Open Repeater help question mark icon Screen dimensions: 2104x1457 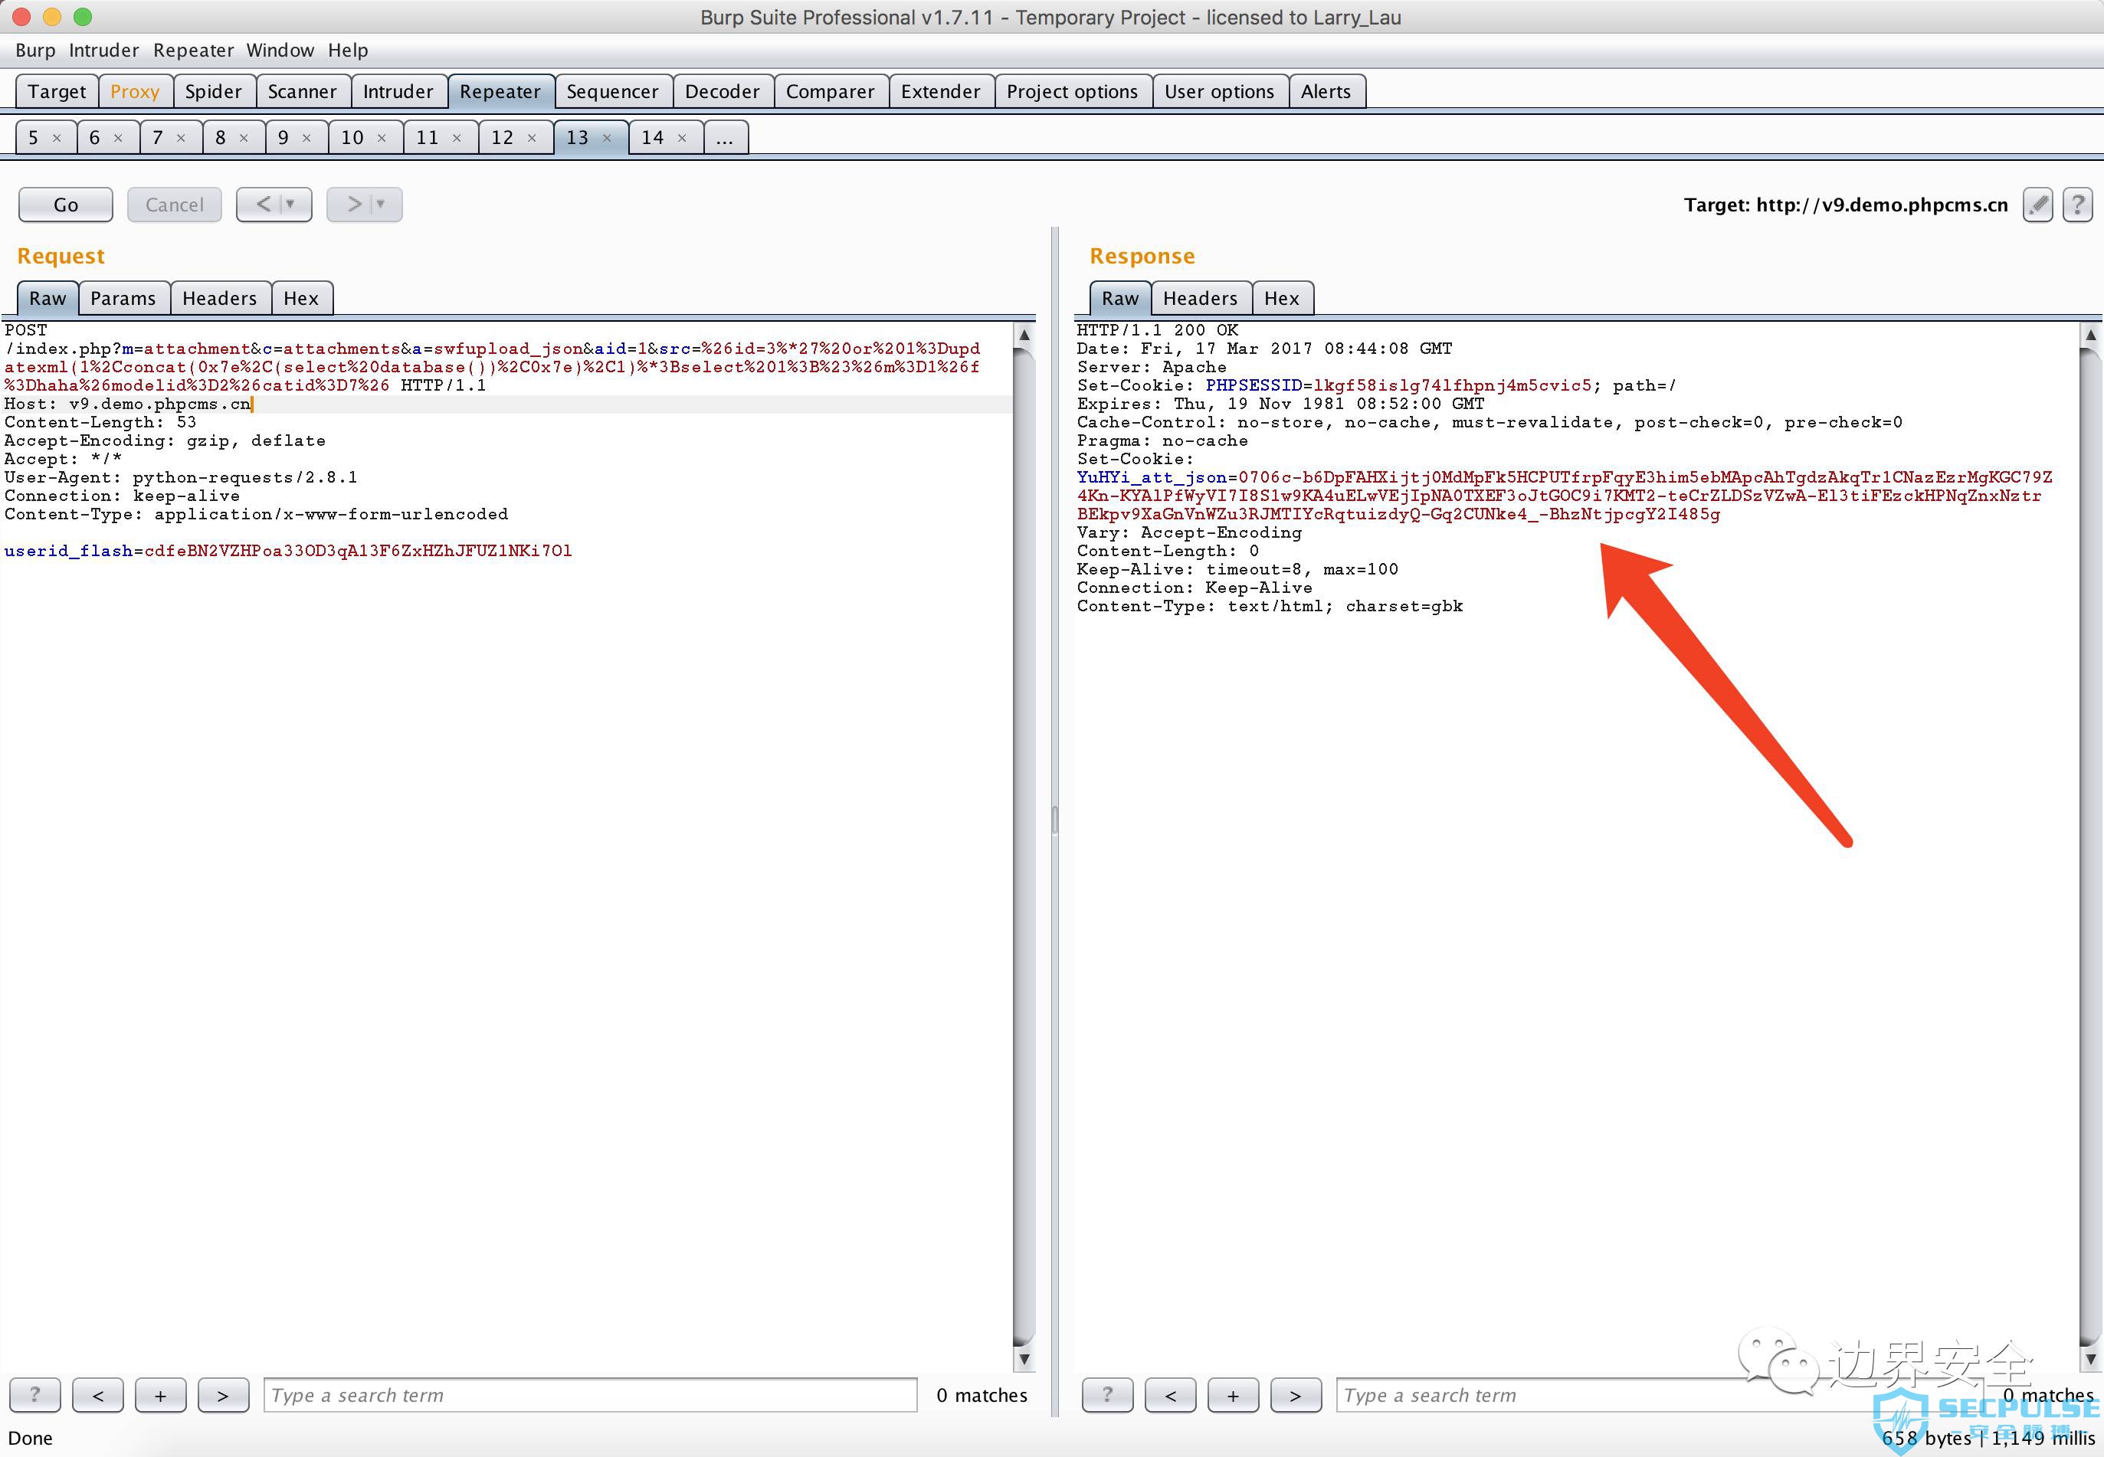click(x=2077, y=205)
